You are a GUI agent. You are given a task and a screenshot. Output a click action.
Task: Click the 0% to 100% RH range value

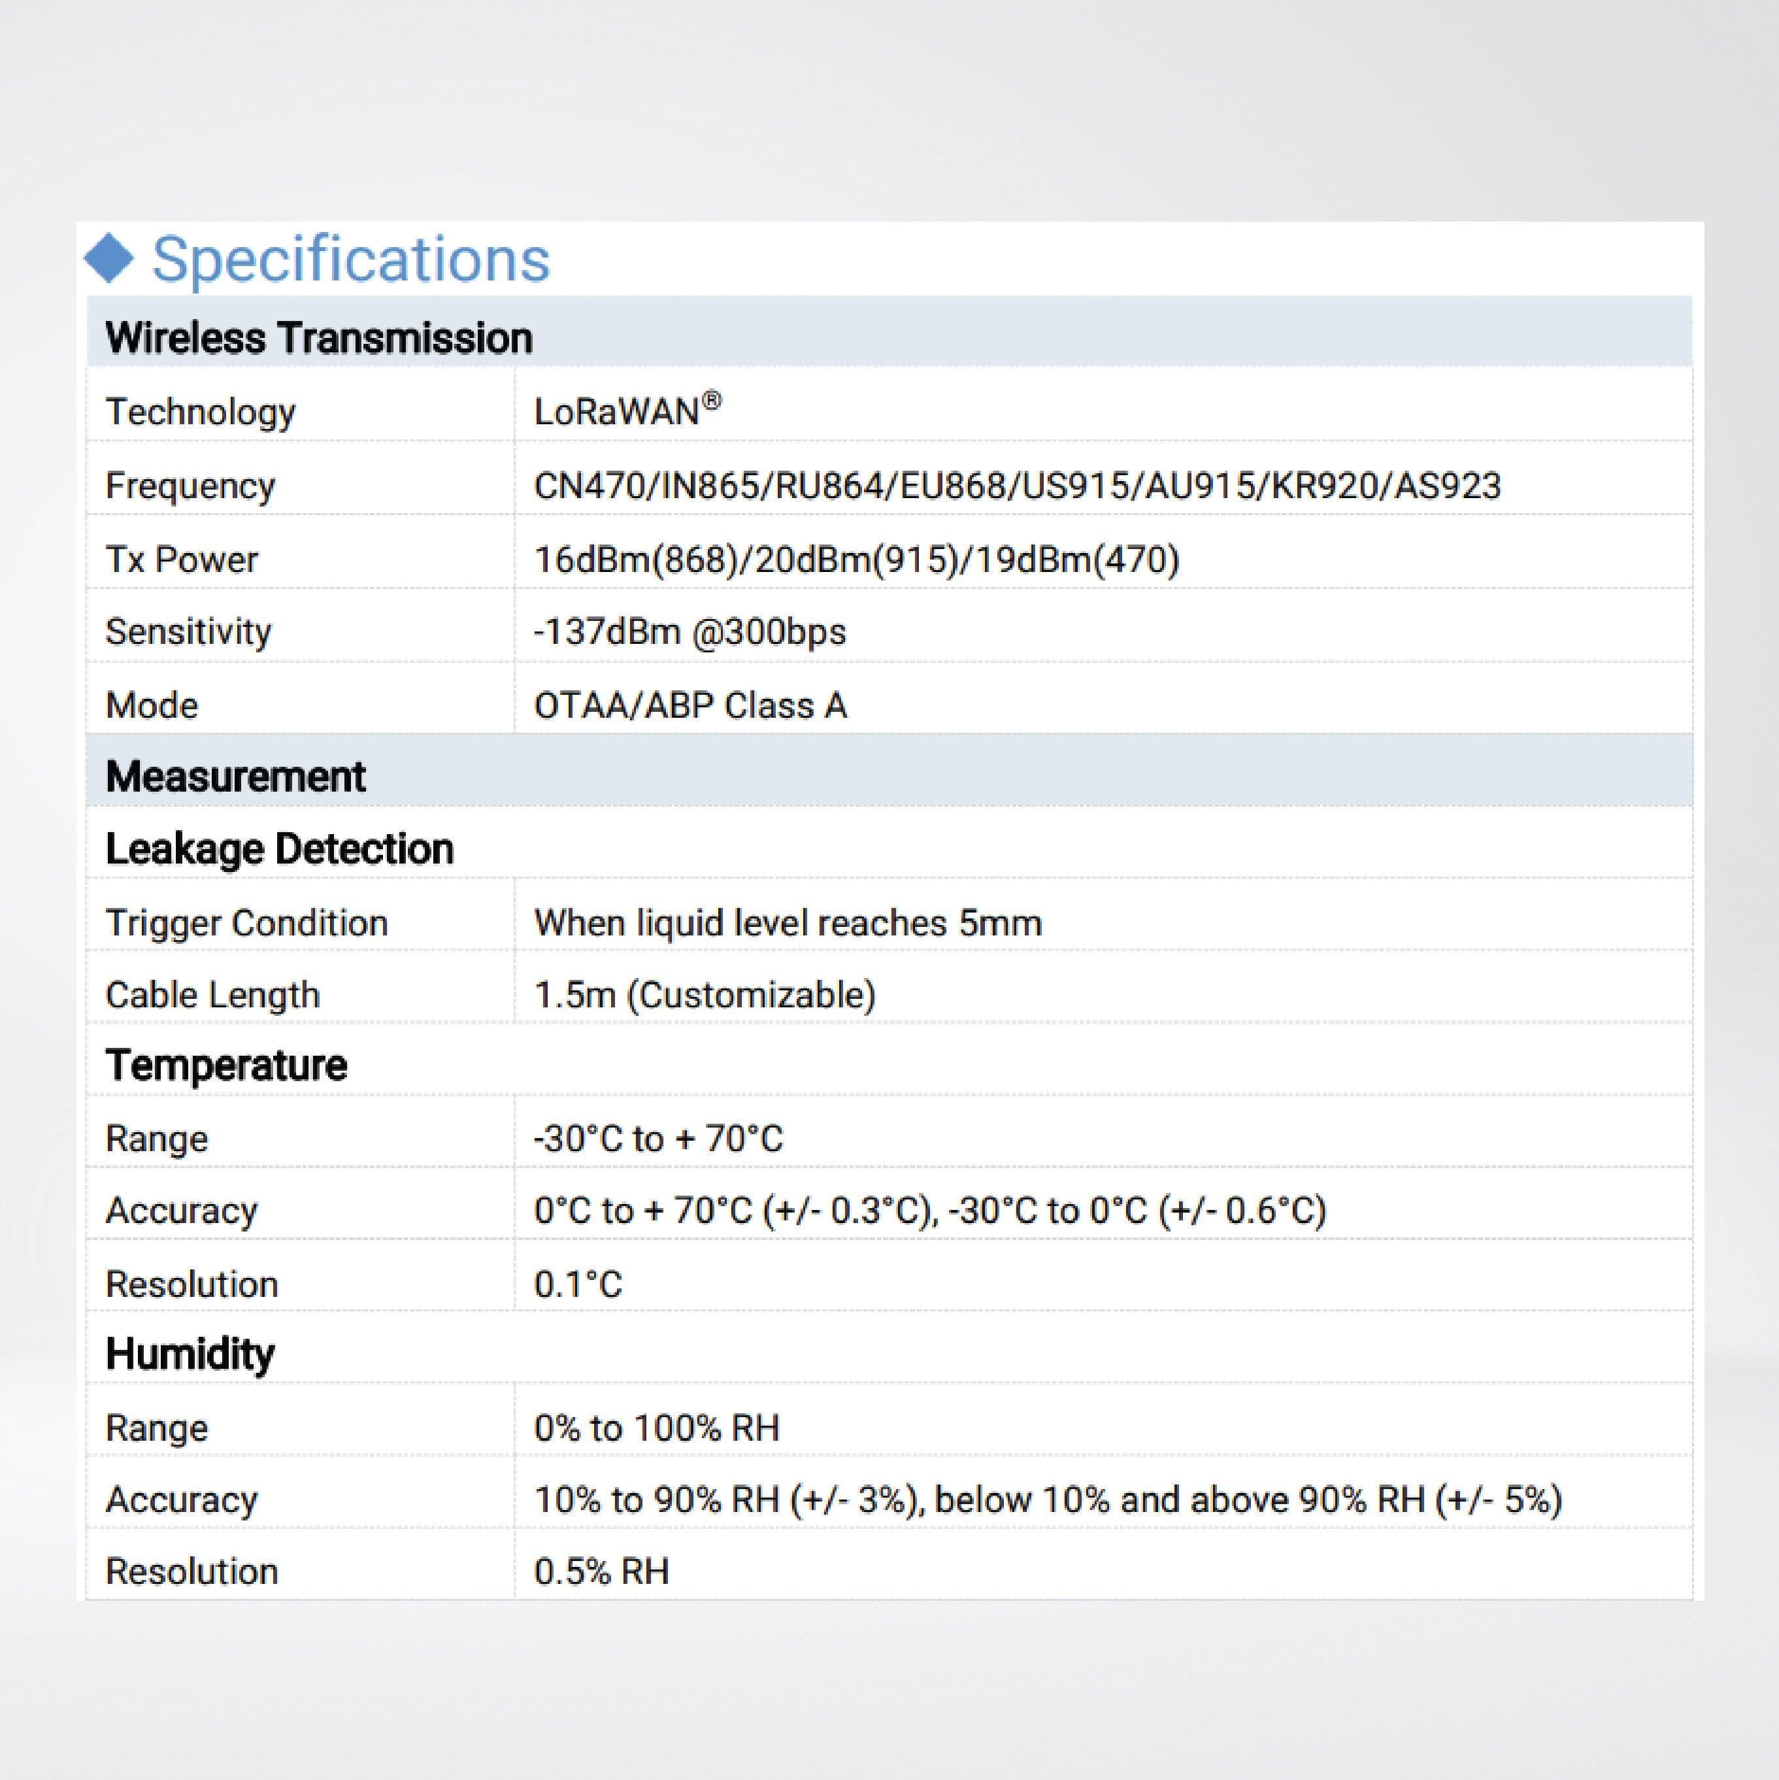(x=656, y=1428)
